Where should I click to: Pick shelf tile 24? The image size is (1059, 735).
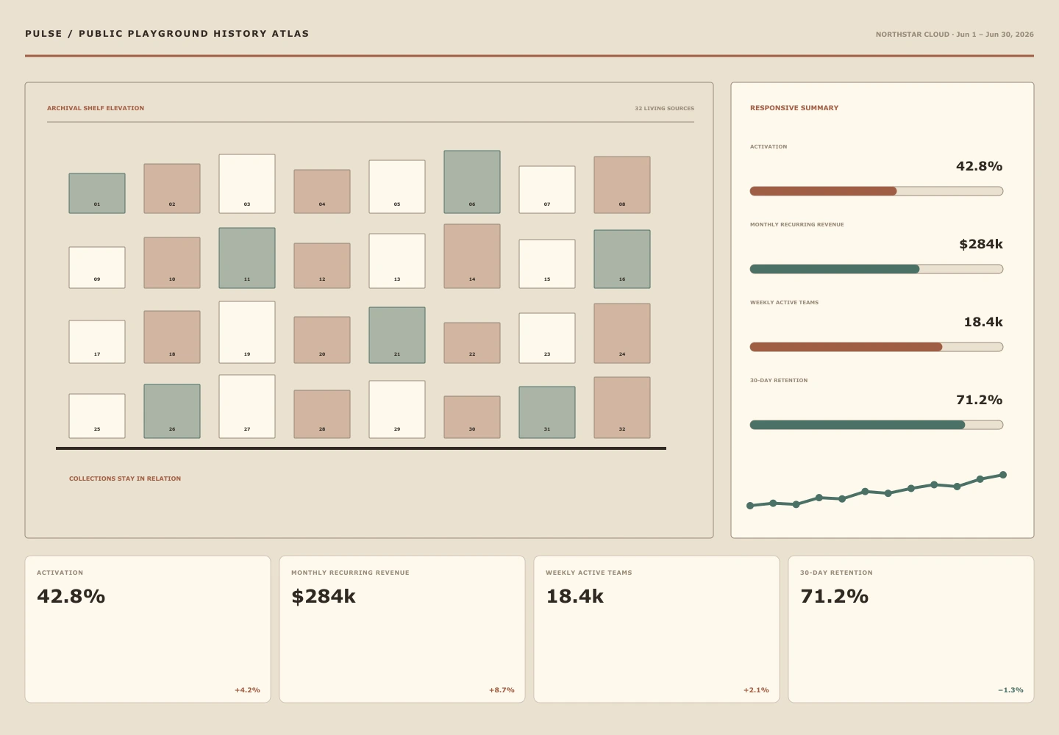coord(622,334)
